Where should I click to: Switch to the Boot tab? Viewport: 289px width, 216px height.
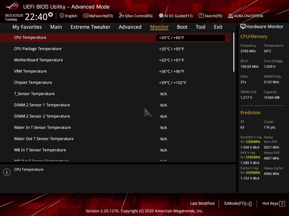point(182,27)
